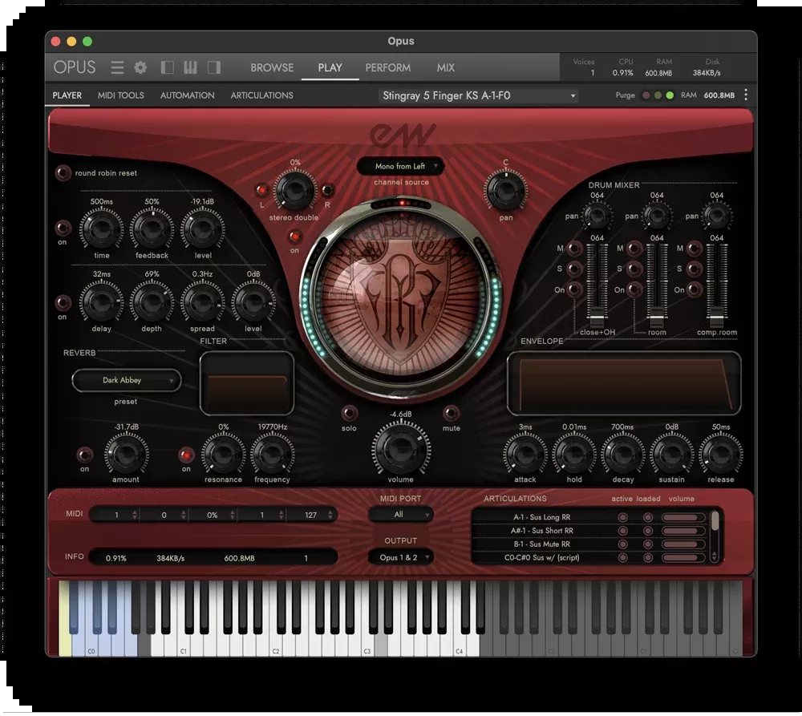Click the envelope decay knob

click(623, 454)
